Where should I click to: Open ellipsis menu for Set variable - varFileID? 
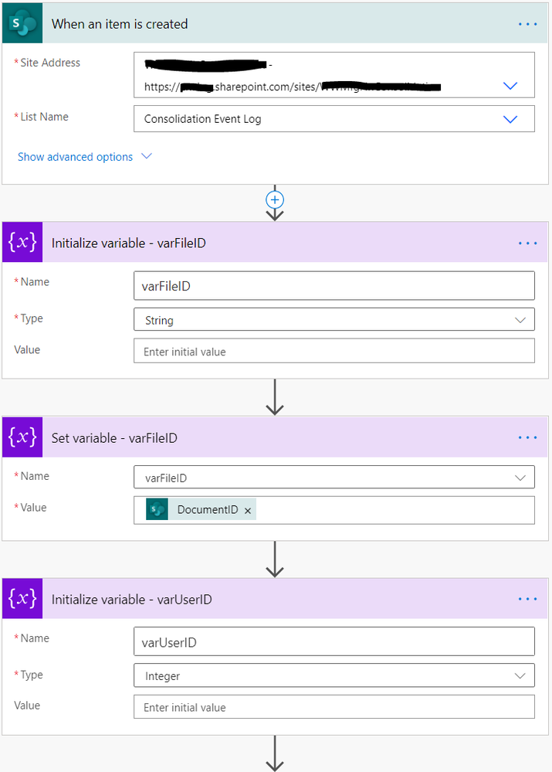point(527,437)
